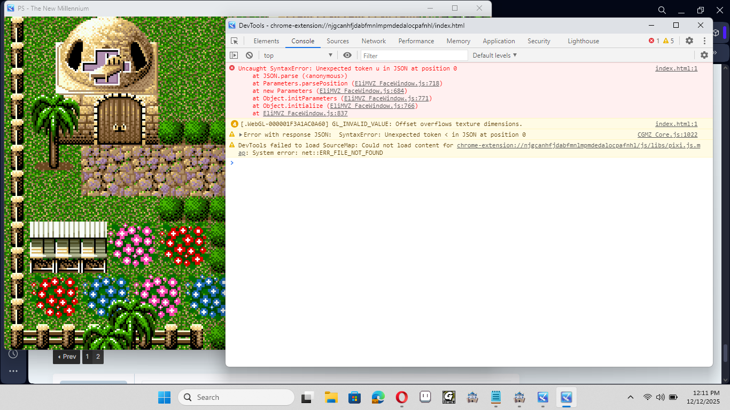The height and width of the screenshot is (410, 730).
Task: Open the square face app taskbar icon
Action: click(425, 397)
